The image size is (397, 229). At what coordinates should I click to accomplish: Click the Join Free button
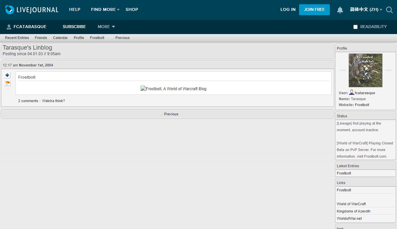click(x=314, y=10)
